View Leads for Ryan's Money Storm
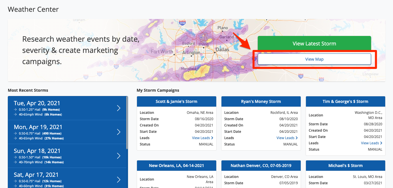 coord(287,138)
